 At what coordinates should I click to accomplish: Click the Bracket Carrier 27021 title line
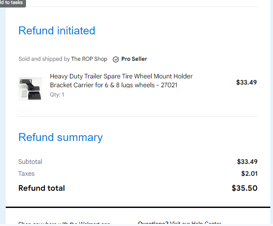[x=114, y=85]
